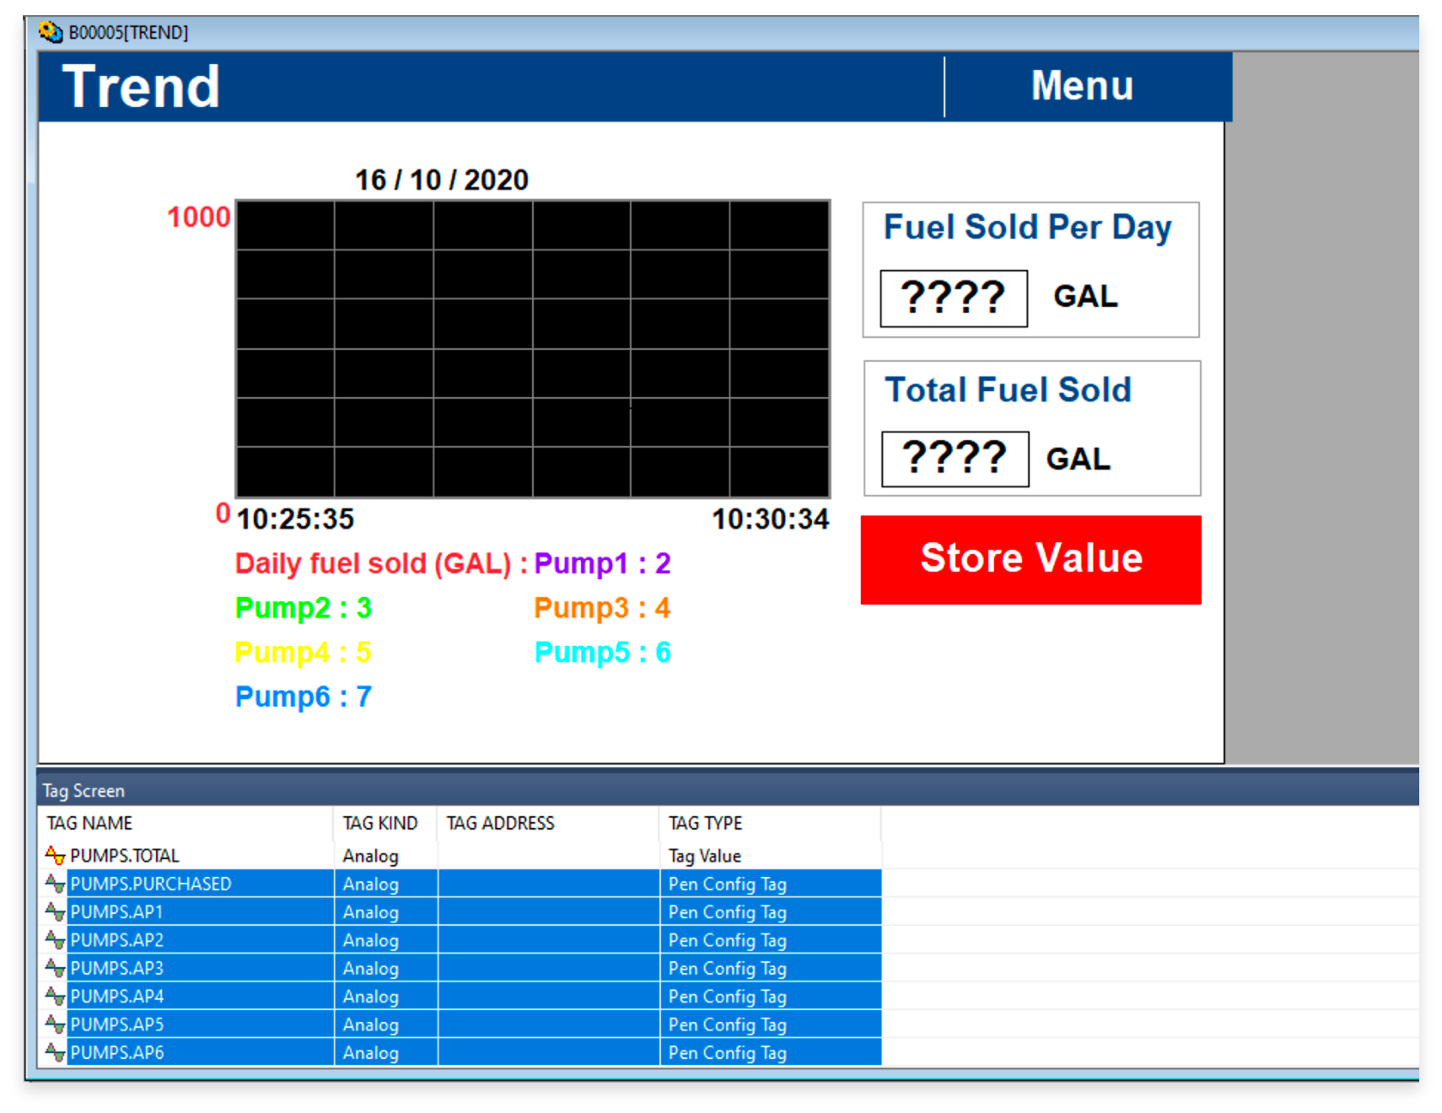Select the PUMPS.AP1 tag name
This screenshot has height=1113, width=1442.
coord(116,911)
